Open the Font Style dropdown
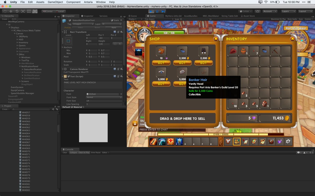Image resolution: width=315 pixels, height=196 pixels. pos(104,97)
